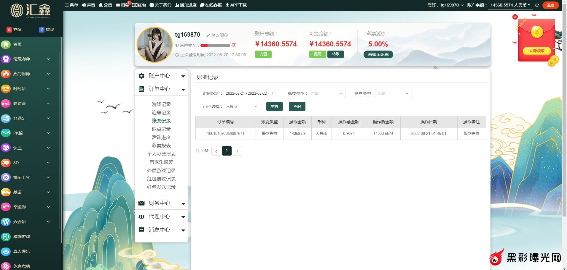Open the messages (消息) envelope icon
567x270 pixels.
[118, 5]
